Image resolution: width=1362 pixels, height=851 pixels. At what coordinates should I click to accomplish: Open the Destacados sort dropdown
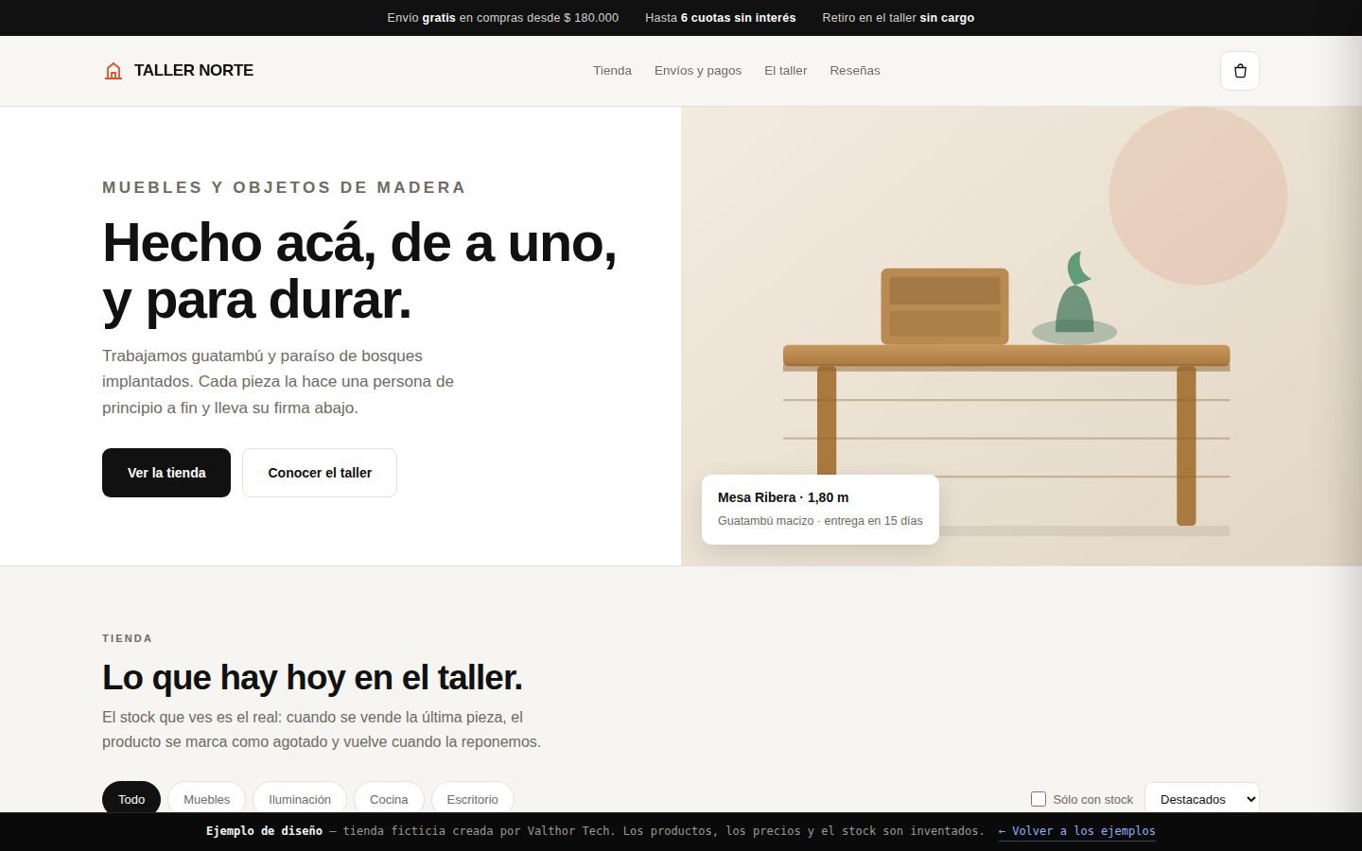(x=1202, y=799)
